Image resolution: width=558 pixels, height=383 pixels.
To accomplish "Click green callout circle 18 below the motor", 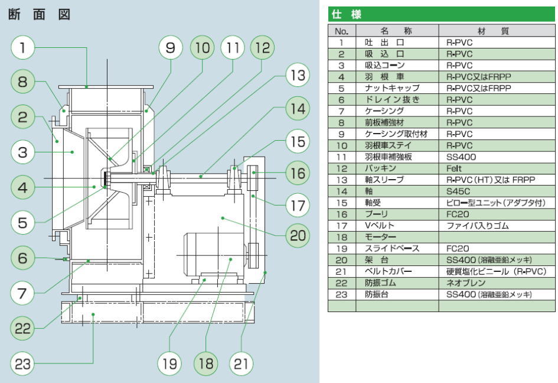I will (x=205, y=363).
